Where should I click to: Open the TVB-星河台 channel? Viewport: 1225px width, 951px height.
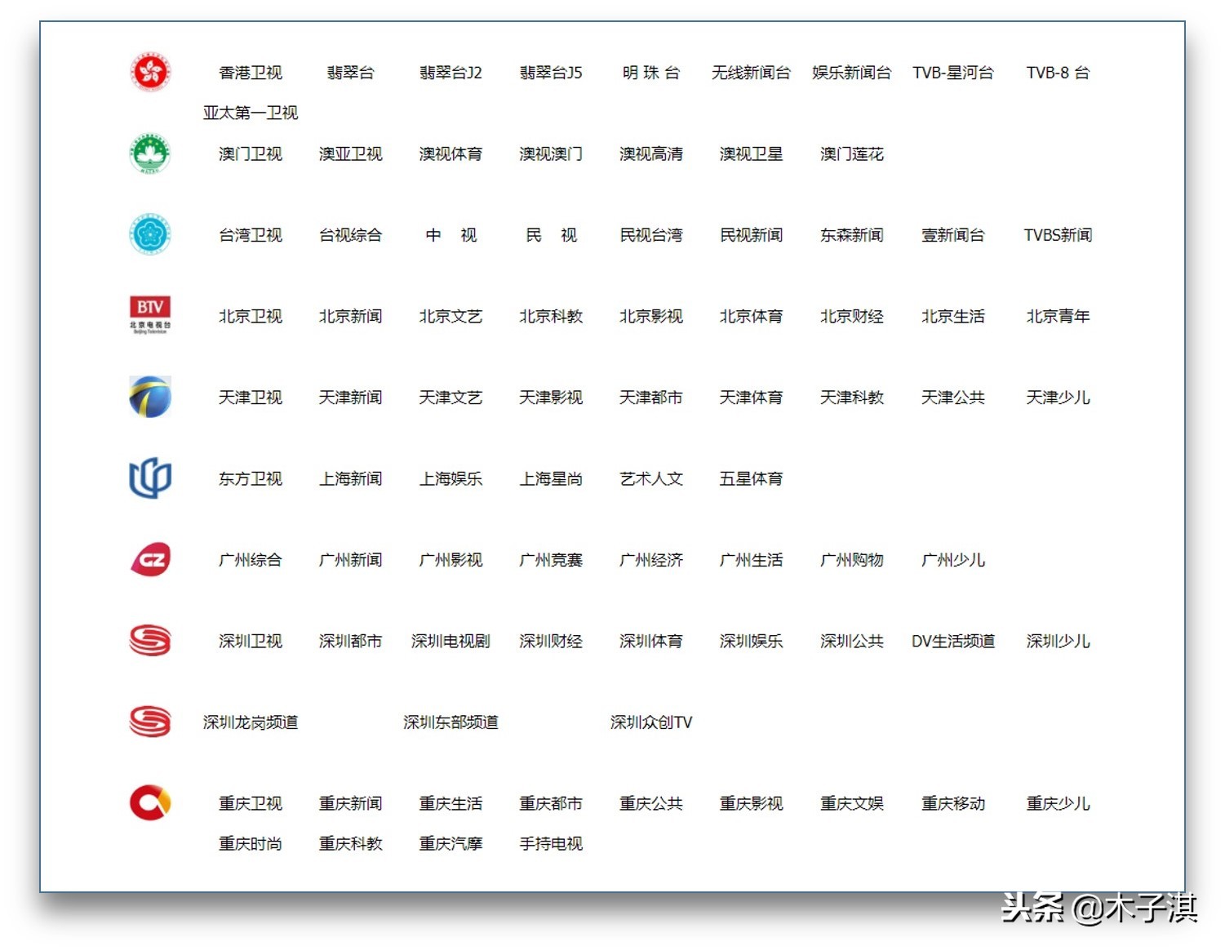point(952,72)
